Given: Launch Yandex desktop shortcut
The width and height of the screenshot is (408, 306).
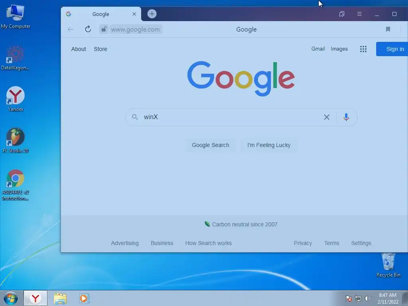Looking at the screenshot, I should pos(16,99).
